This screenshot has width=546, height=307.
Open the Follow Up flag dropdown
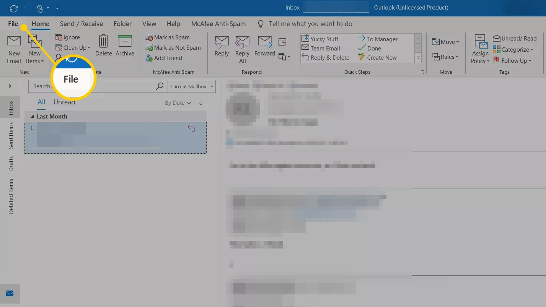512,61
